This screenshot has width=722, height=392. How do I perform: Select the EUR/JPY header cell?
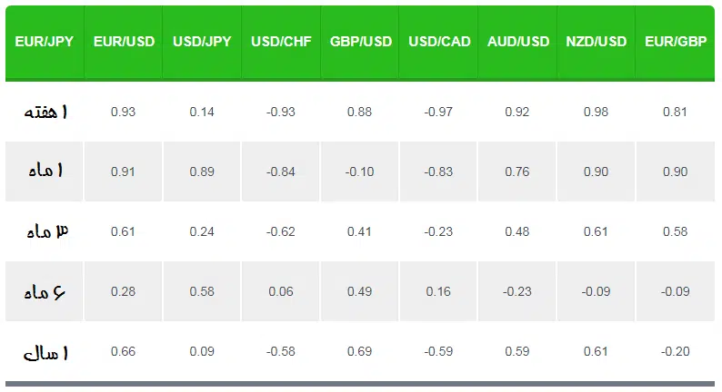(x=45, y=43)
